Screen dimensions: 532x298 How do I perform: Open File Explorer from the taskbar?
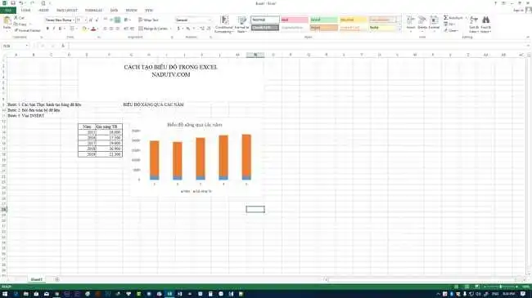click(26, 294)
